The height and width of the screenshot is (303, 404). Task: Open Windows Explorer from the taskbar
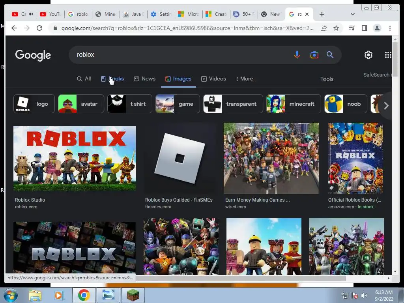click(x=35, y=295)
